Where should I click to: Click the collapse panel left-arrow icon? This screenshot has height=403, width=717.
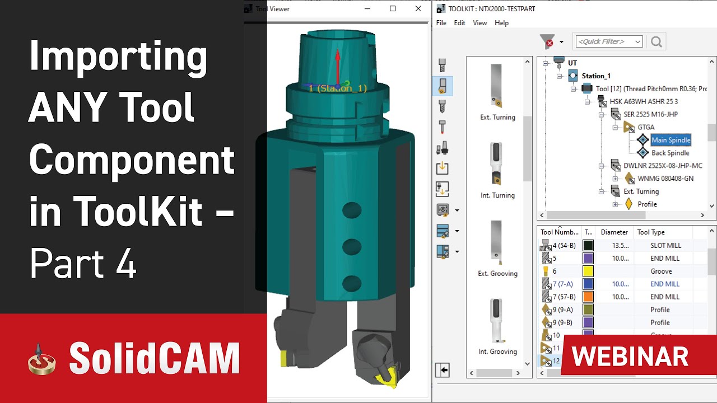tap(443, 370)
